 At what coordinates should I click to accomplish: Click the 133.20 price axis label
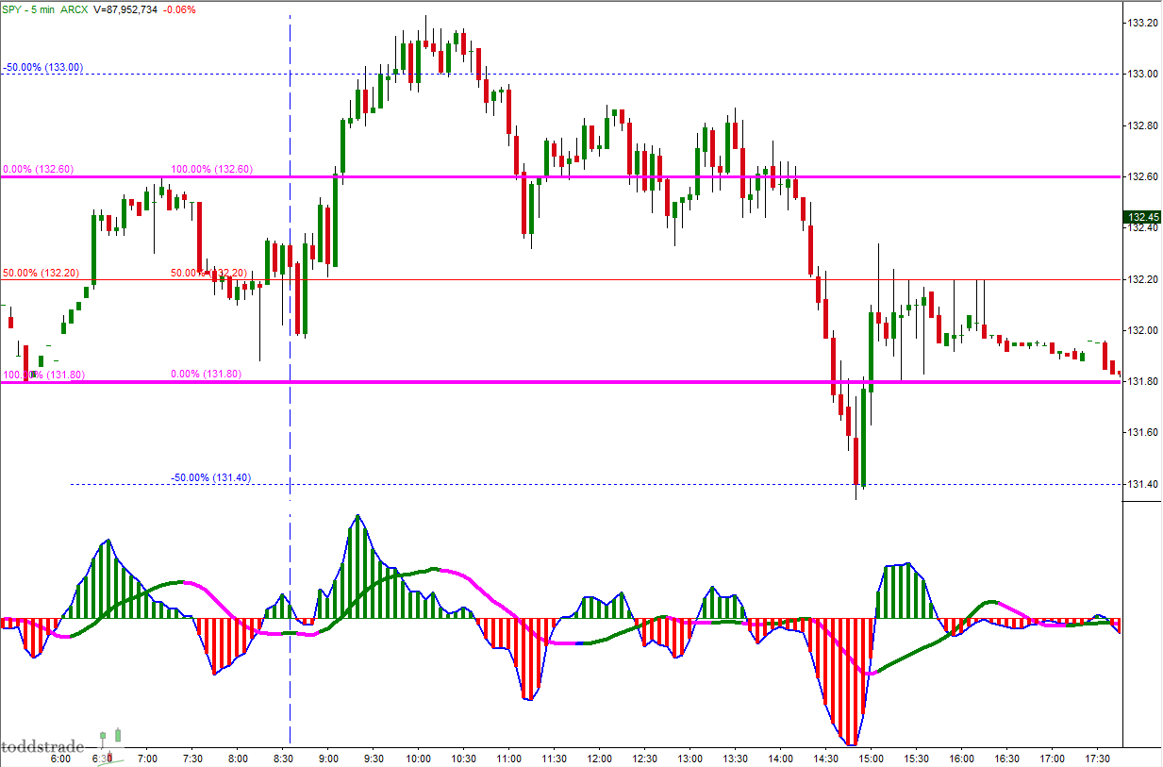point(1143,23)
